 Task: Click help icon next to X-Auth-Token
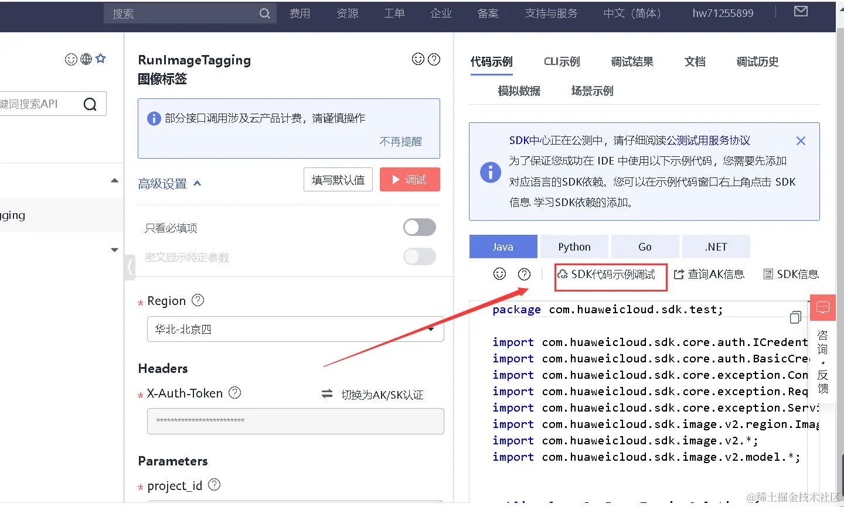[235, 393]
